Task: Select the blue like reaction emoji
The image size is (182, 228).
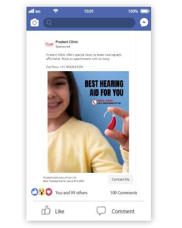Action: pos(35,192)
